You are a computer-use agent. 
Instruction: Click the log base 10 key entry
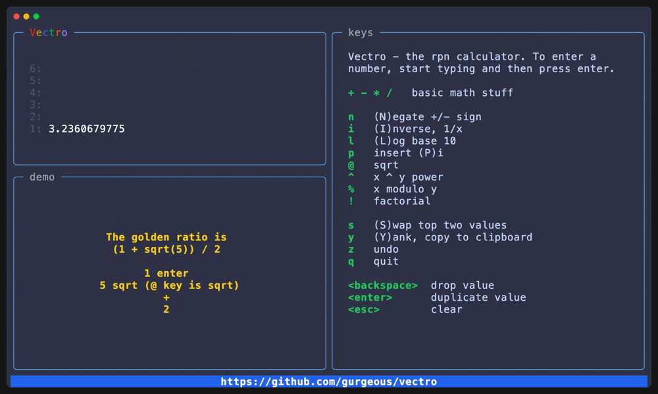click(x=388, y=141)
